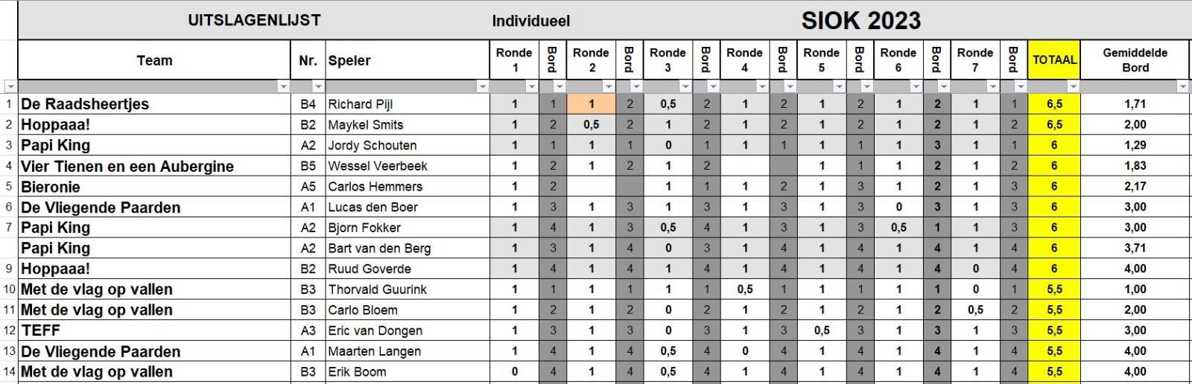Select the Thorvald Guurink cell
Screen dimensions: 1192x384
(407, 289)
